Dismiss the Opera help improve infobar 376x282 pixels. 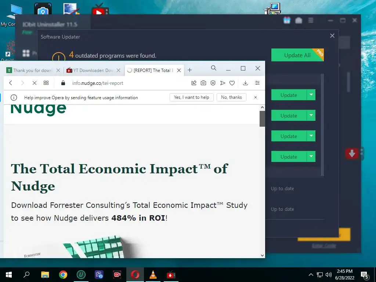tap(256, 97)
